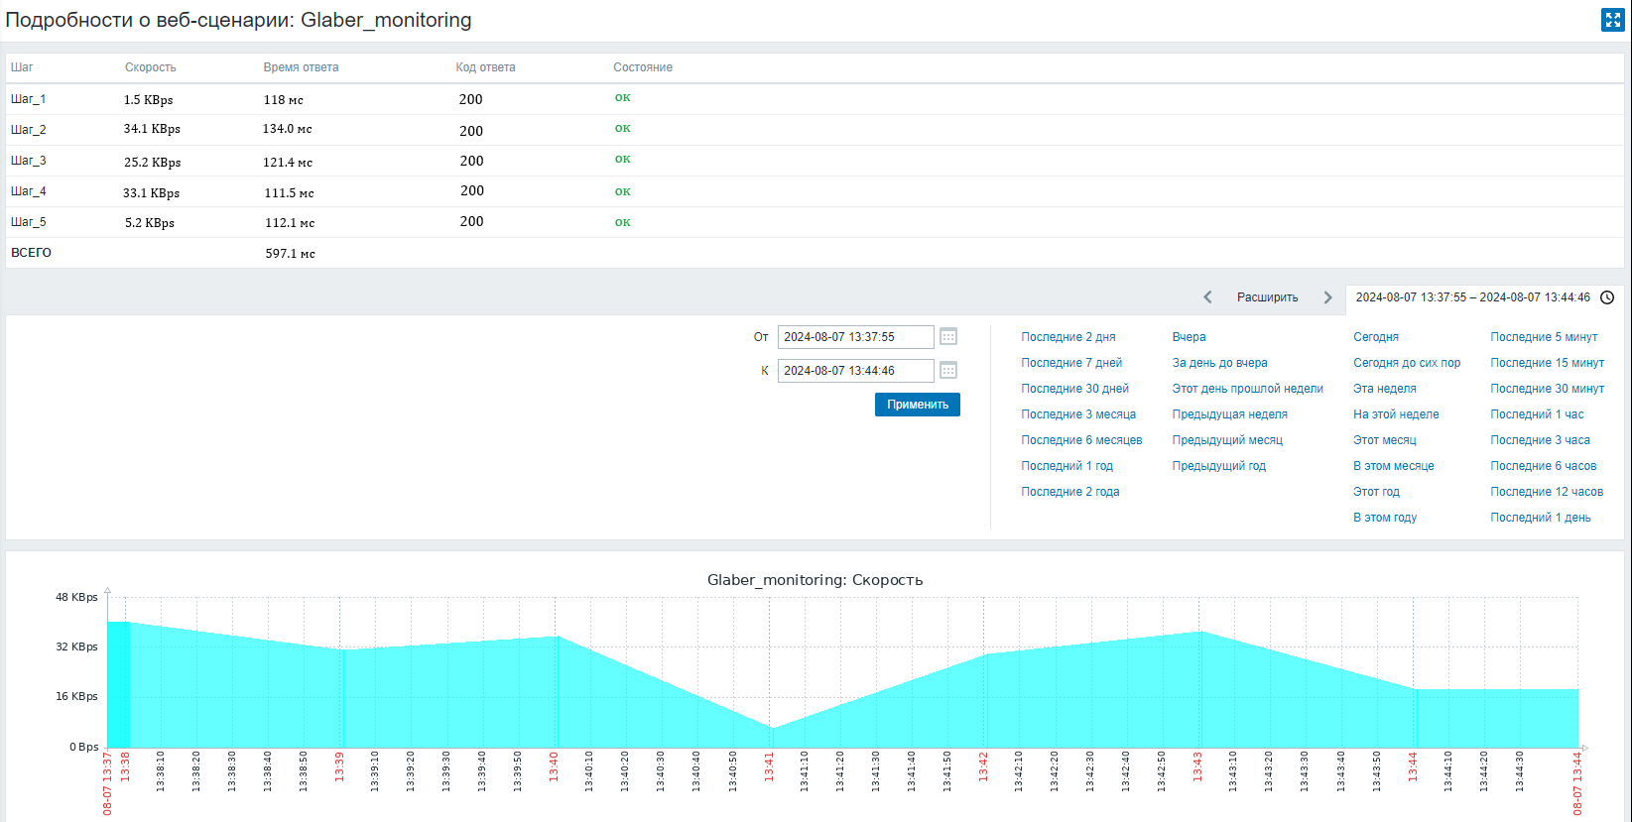Set range to Последние 30 минут
This screenshot has width=1632, height=822.
1548,389
